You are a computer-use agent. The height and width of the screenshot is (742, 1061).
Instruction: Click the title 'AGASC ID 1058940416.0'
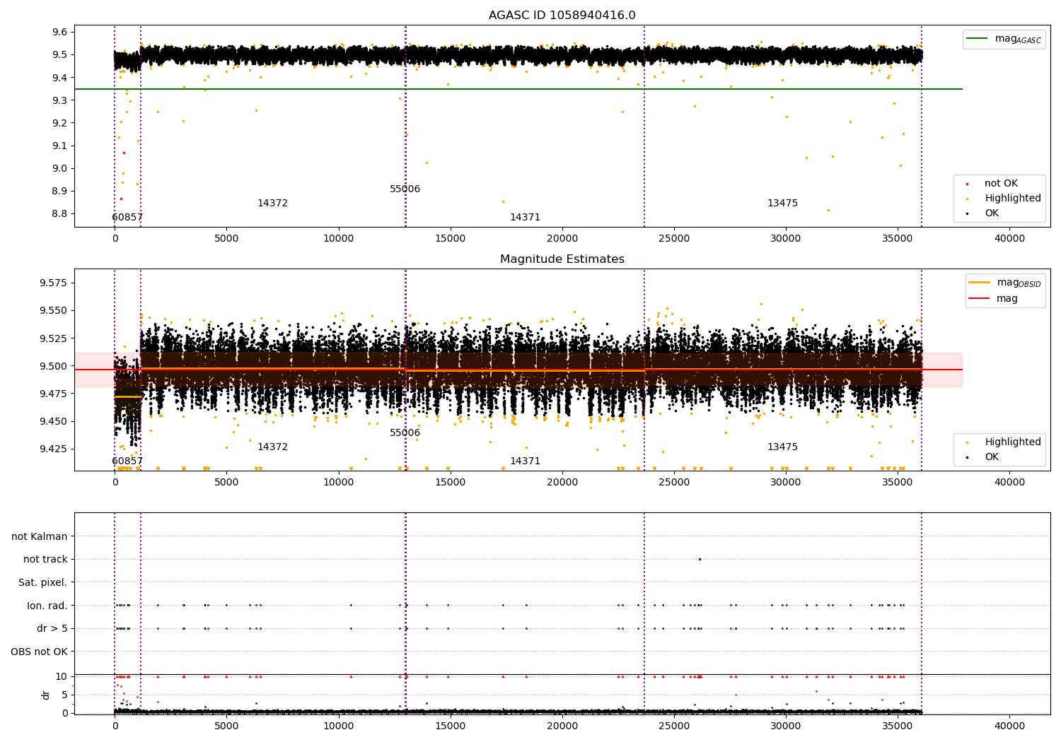[x=562, y=16]
